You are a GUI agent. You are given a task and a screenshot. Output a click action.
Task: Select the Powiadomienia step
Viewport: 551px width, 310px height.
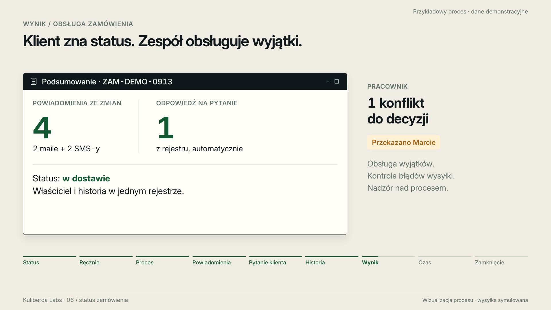click(219, 261)
